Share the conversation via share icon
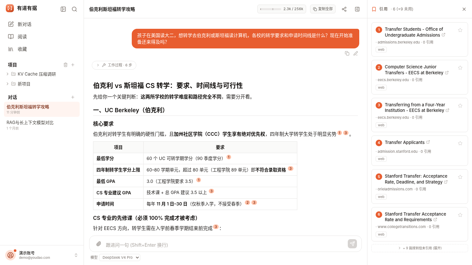Screen dimensions: 472x265 pyautogui.click(x=344, y=9)
